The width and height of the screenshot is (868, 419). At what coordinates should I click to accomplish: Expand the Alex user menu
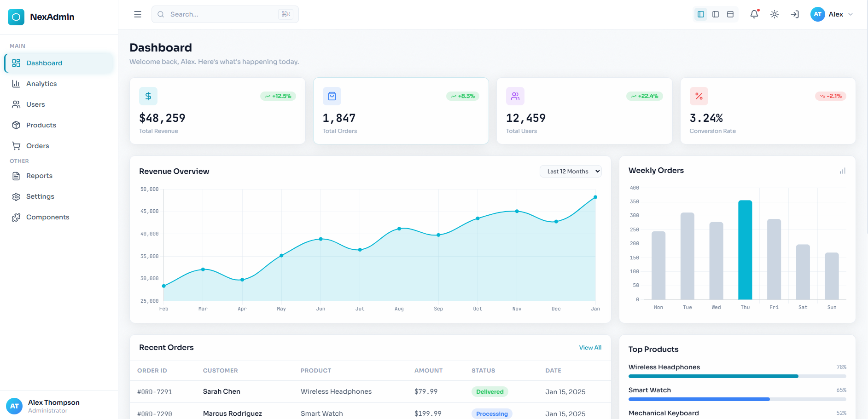832,14
